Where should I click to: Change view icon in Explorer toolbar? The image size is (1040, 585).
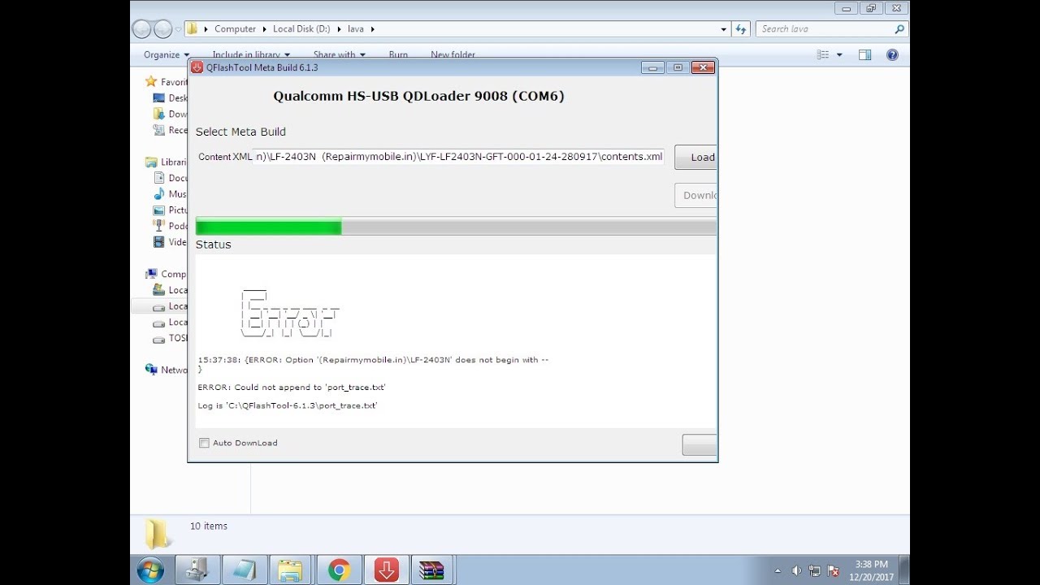(823, 54)
